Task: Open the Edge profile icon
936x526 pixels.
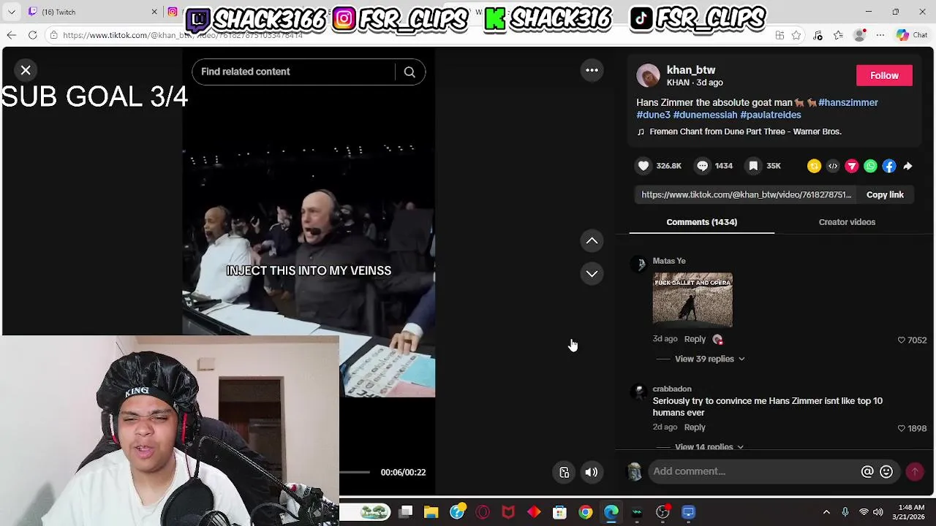Action: click(860, 35)
